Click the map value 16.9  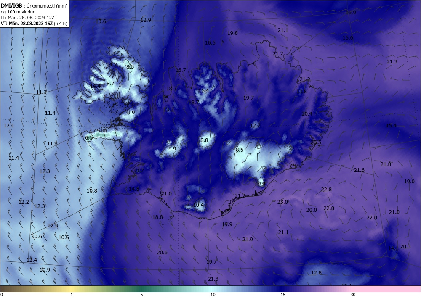point(351,13)
